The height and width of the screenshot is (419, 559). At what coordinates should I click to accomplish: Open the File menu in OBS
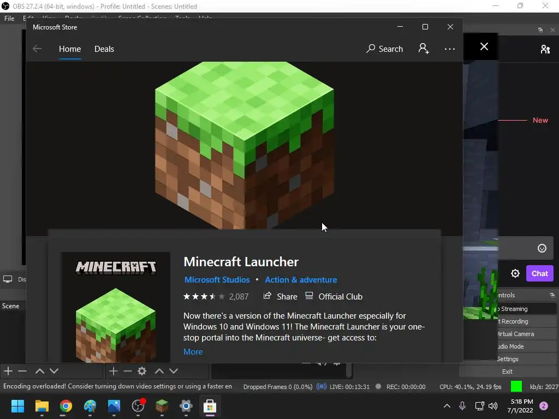(9, 19)
